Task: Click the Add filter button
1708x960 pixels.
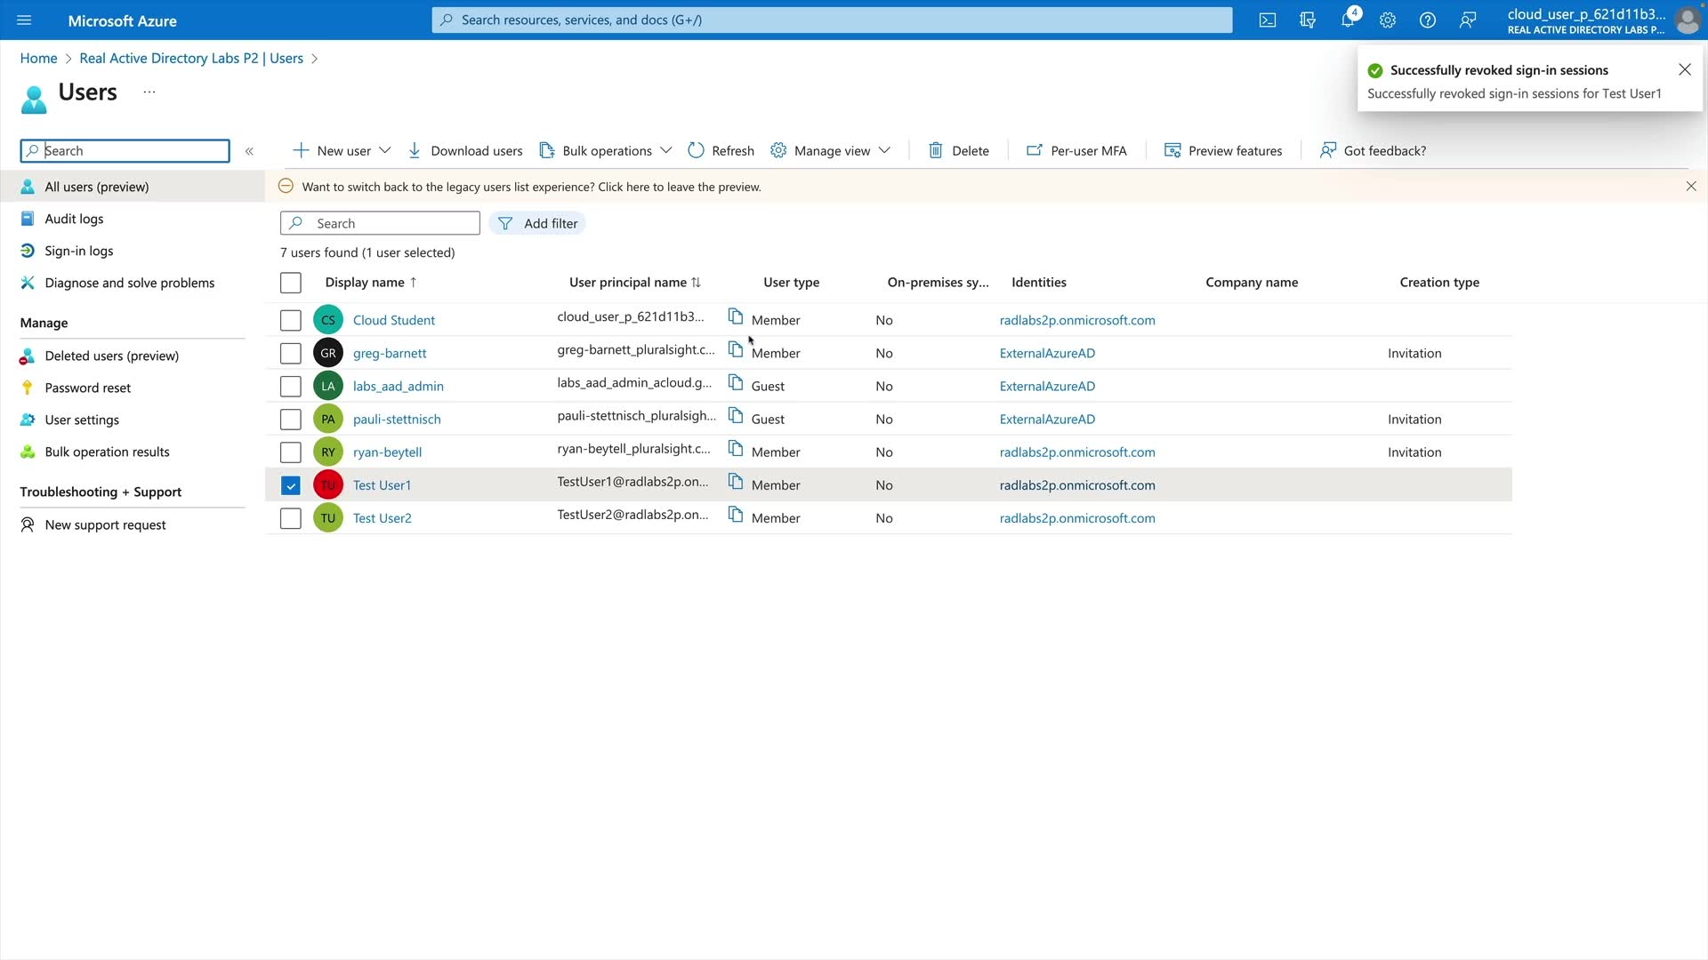Action: (537, 224)
